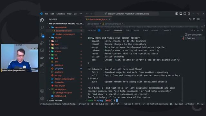206x116 pixels.
Task: Expand the src folder
Action: [x=50, y=55]
